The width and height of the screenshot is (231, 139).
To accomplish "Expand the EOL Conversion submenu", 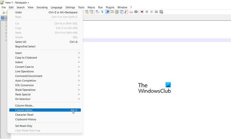I will (x=45, y=85).
